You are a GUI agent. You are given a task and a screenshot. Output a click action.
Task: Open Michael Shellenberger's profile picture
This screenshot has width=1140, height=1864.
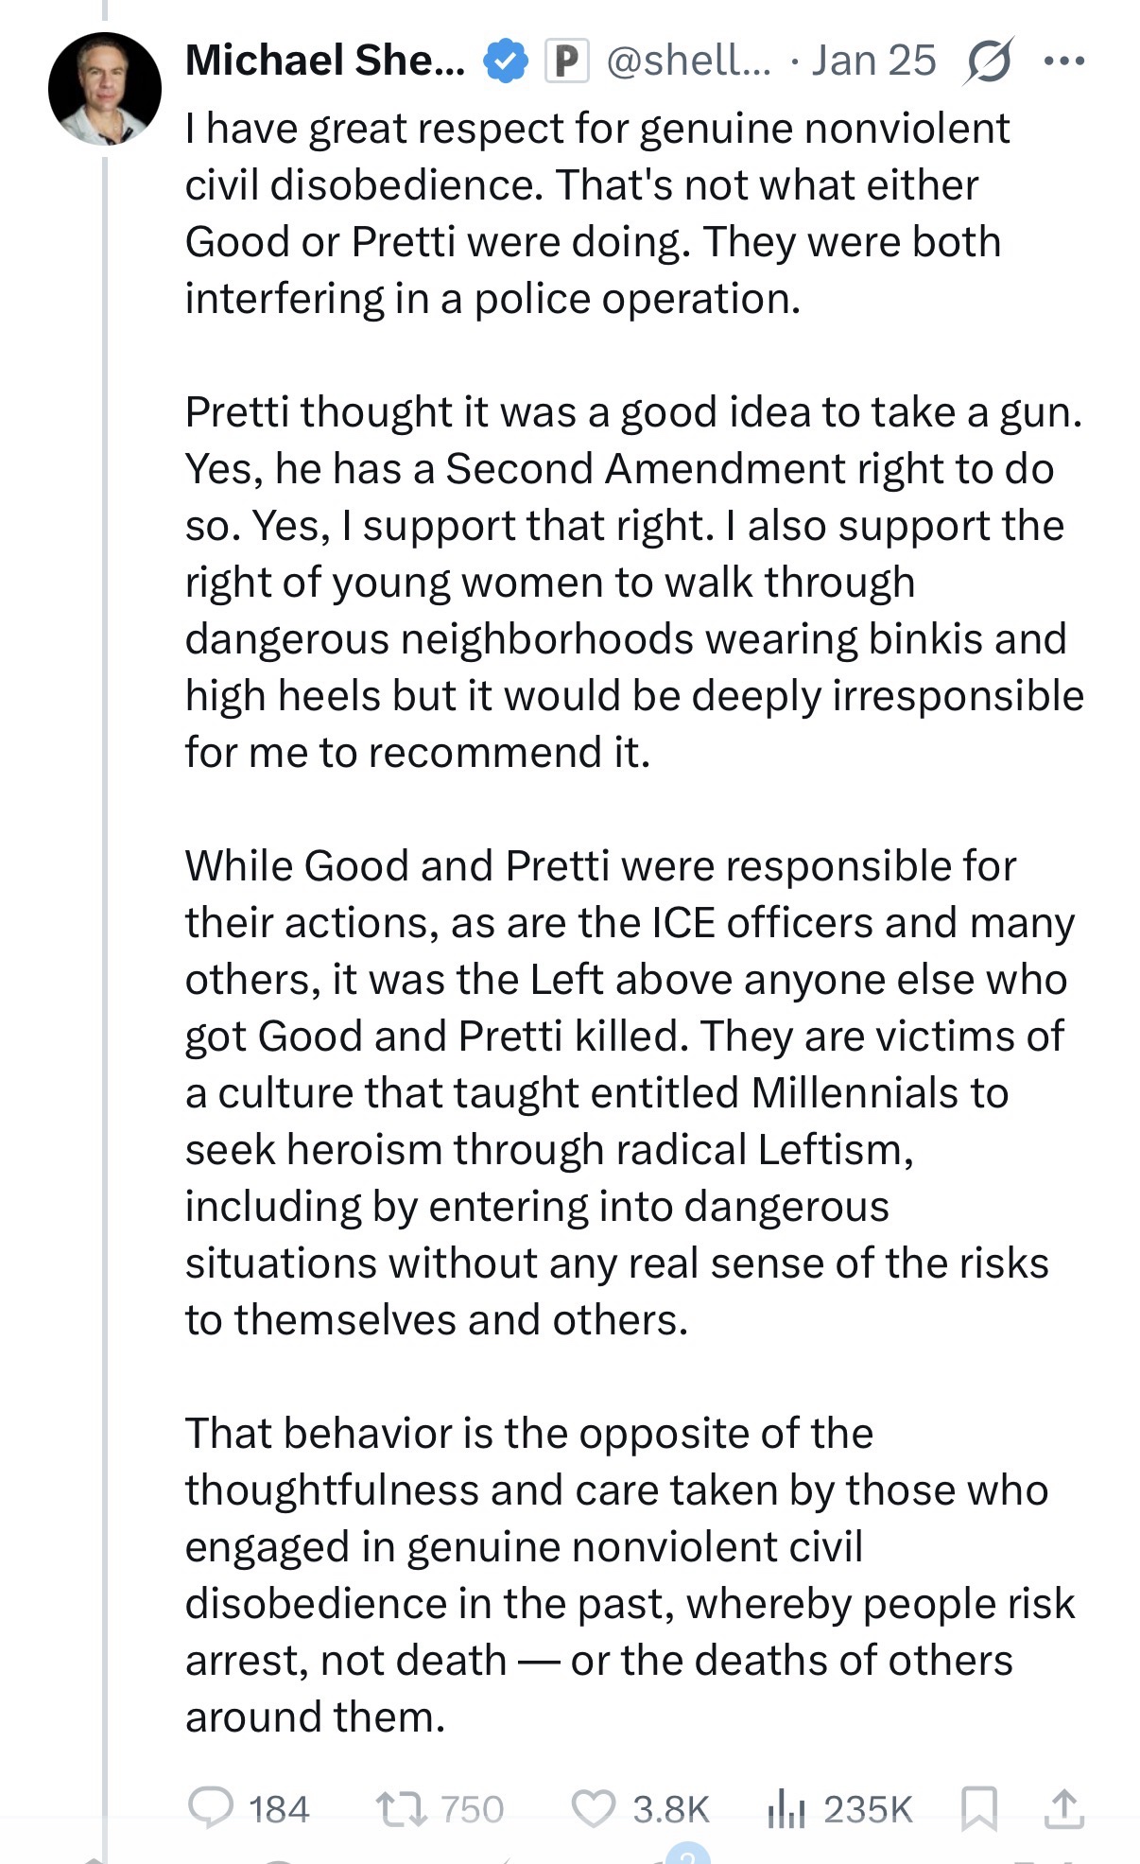[x=105, y=89]
